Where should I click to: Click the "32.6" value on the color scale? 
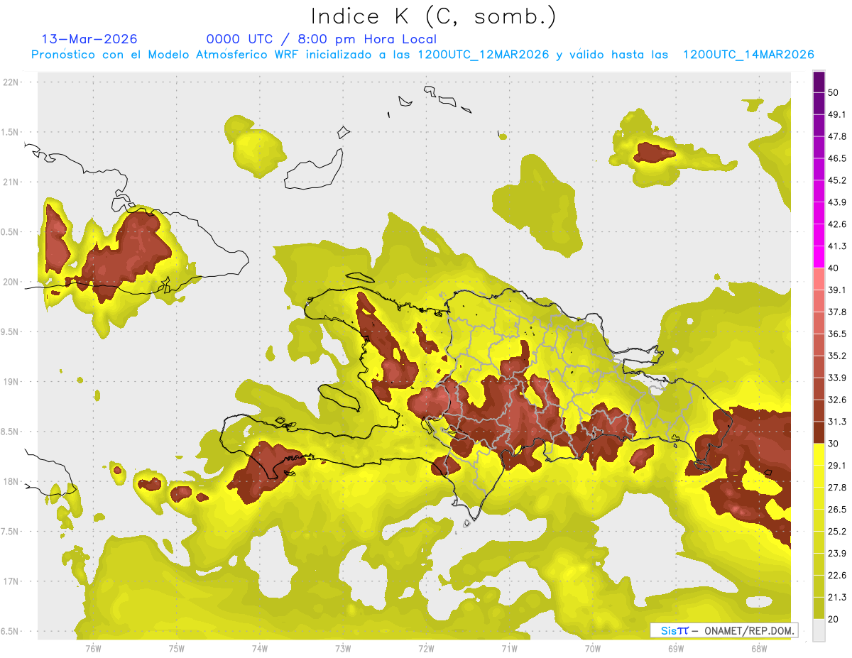point(837,400)
